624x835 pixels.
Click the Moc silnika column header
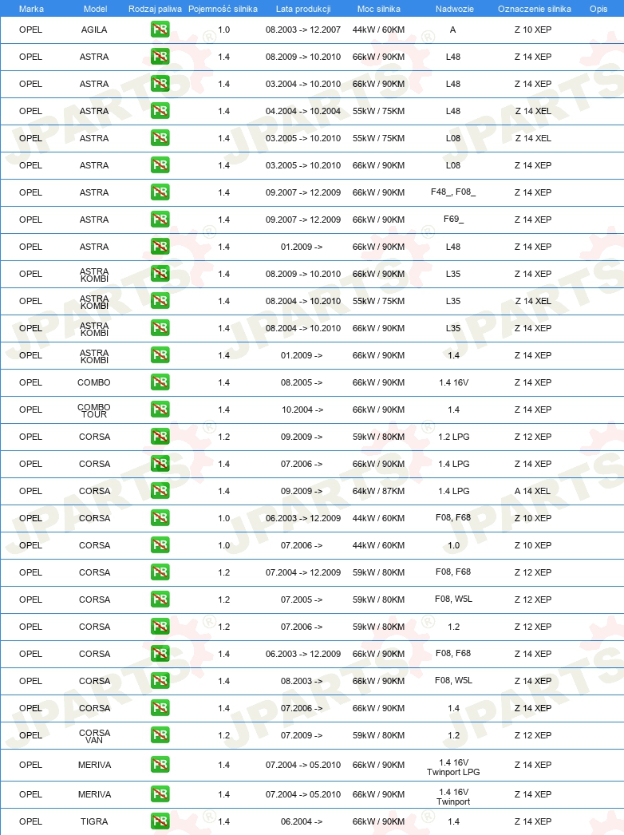tap(378, 9)
